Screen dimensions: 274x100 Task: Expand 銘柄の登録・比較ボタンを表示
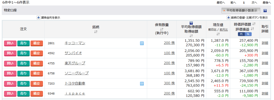point(229,18)
